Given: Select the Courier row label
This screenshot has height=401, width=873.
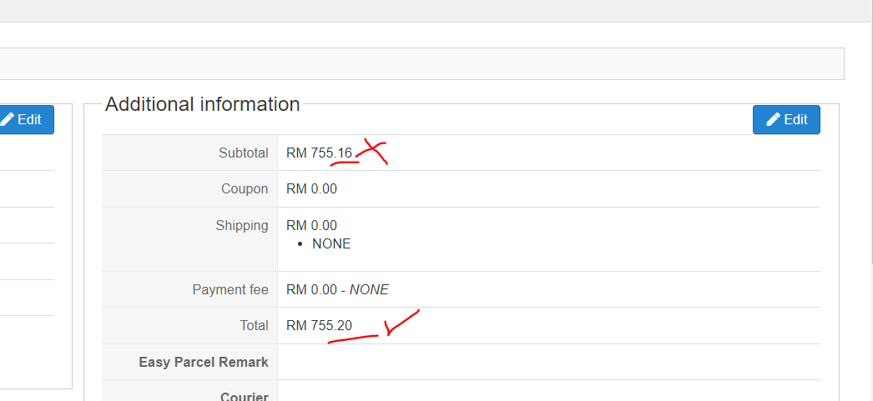Looking at the screenshot, I should coord(244,397).
